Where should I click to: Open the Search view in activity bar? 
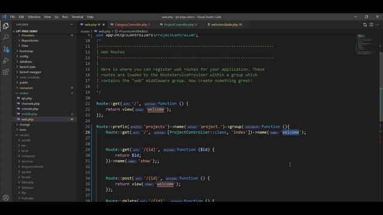5,37
